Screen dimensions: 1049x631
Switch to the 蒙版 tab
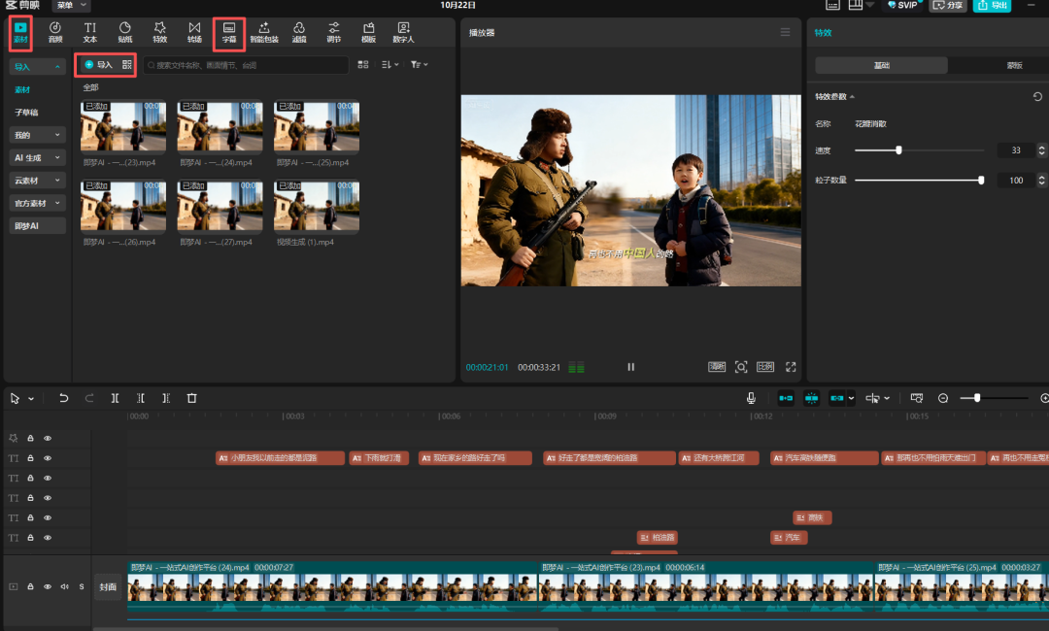pos(1014,65)
